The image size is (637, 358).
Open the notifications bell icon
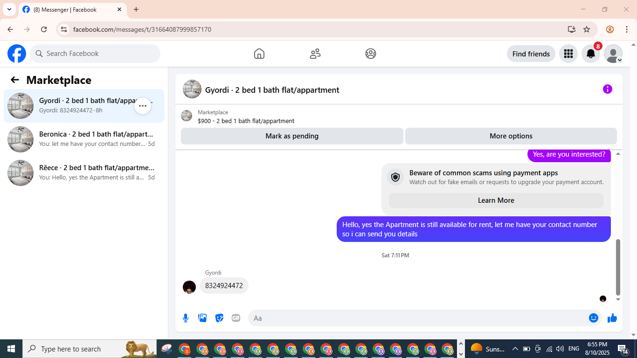pyautogui.click(x=590, y=54)
